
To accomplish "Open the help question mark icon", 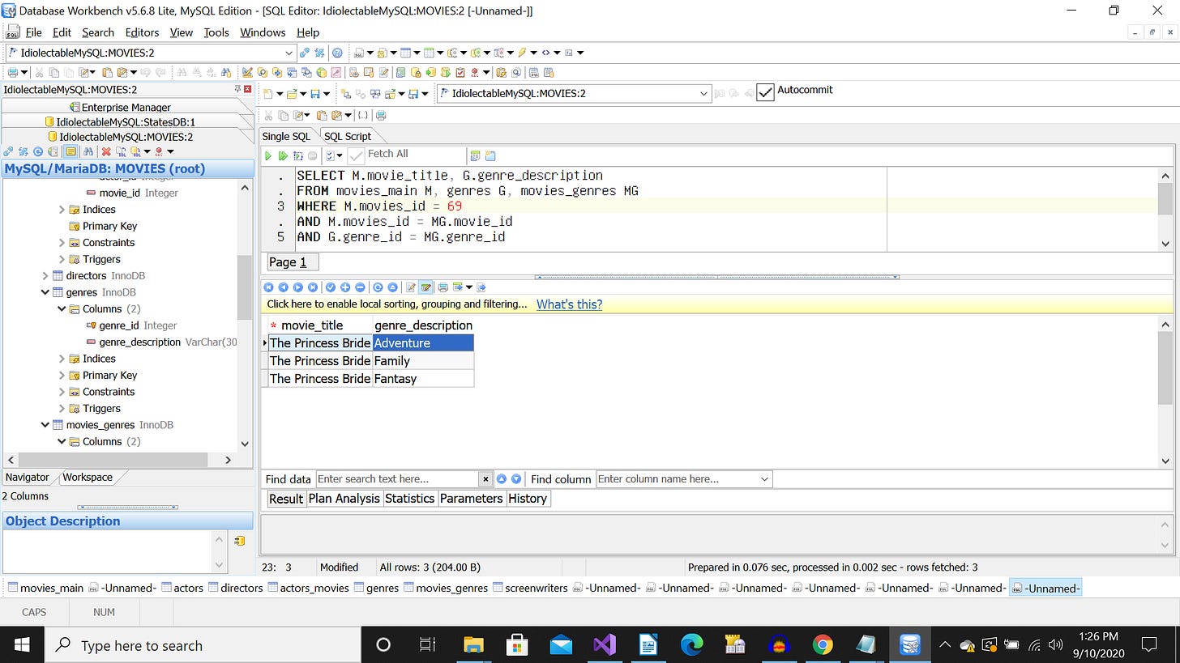I will 337,53.
